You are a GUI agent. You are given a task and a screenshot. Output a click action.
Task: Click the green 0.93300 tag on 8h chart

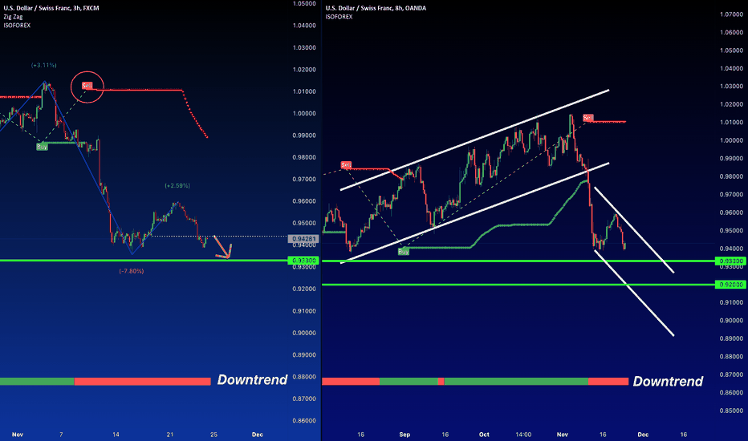[731, 261]
